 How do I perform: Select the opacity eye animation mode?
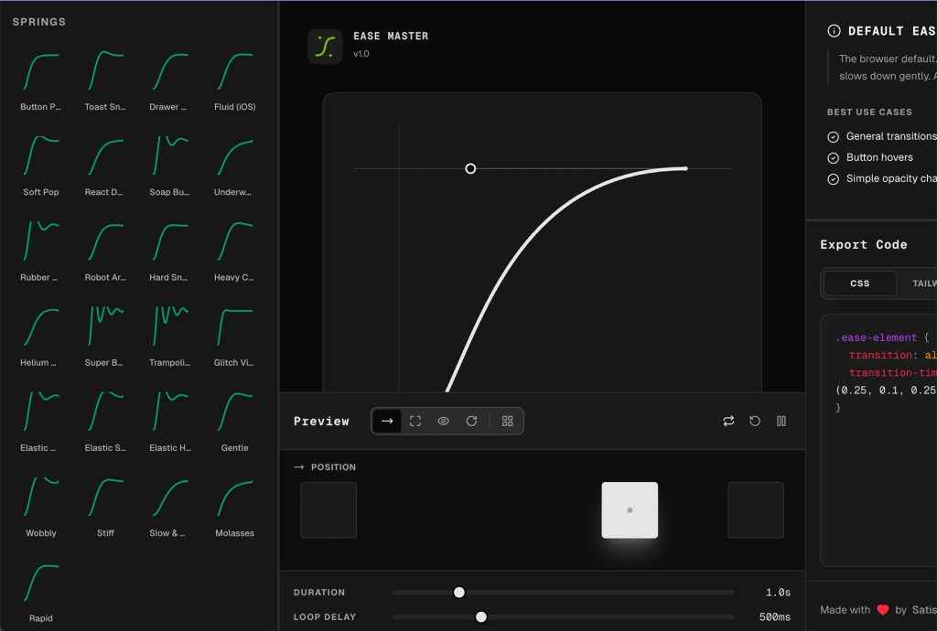tap(444, 421)
